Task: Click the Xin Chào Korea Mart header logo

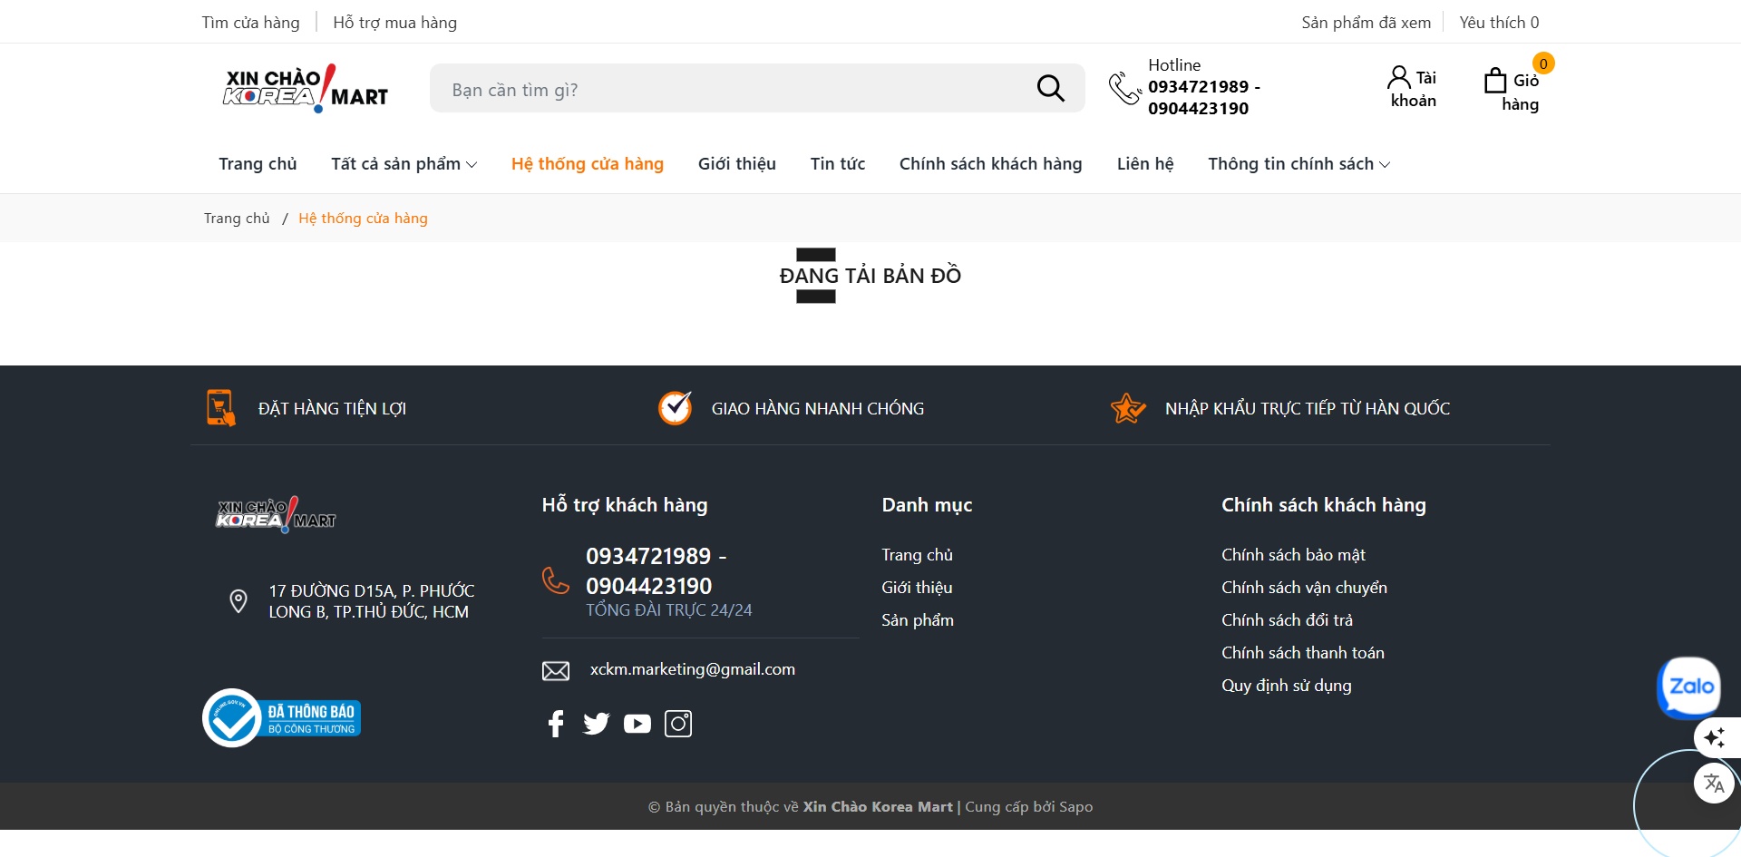Action: click(x=306, y=88)
